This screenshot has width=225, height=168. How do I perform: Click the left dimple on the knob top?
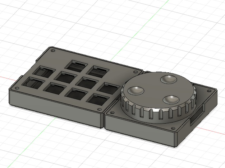coord(137,91)
